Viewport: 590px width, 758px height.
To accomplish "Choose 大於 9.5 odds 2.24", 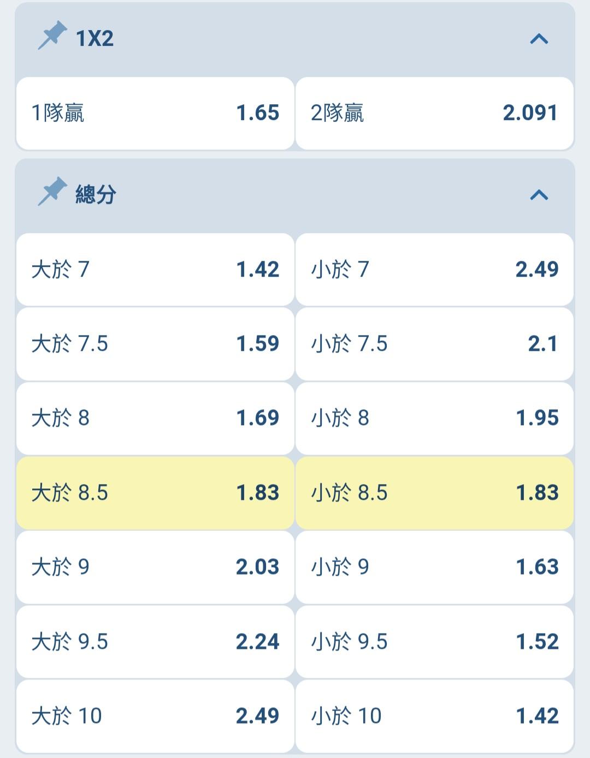I will [155, 642].
